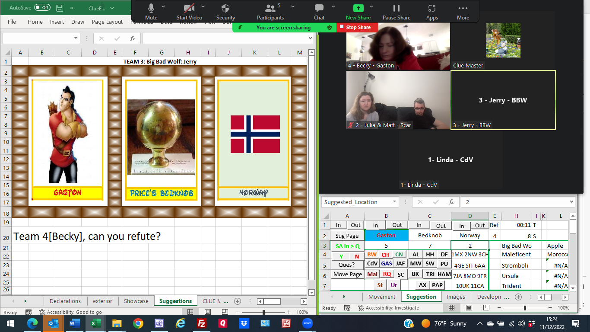Open Zoom app from taskbar
This screenshot has height=332, width=590.
[x=307, y=323]
